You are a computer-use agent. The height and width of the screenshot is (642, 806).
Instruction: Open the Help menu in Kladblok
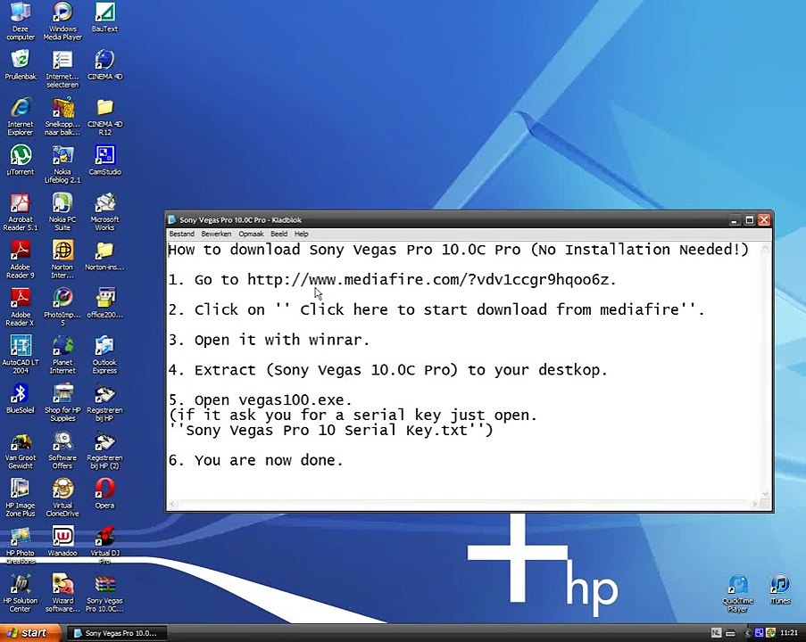pos(301,234)
